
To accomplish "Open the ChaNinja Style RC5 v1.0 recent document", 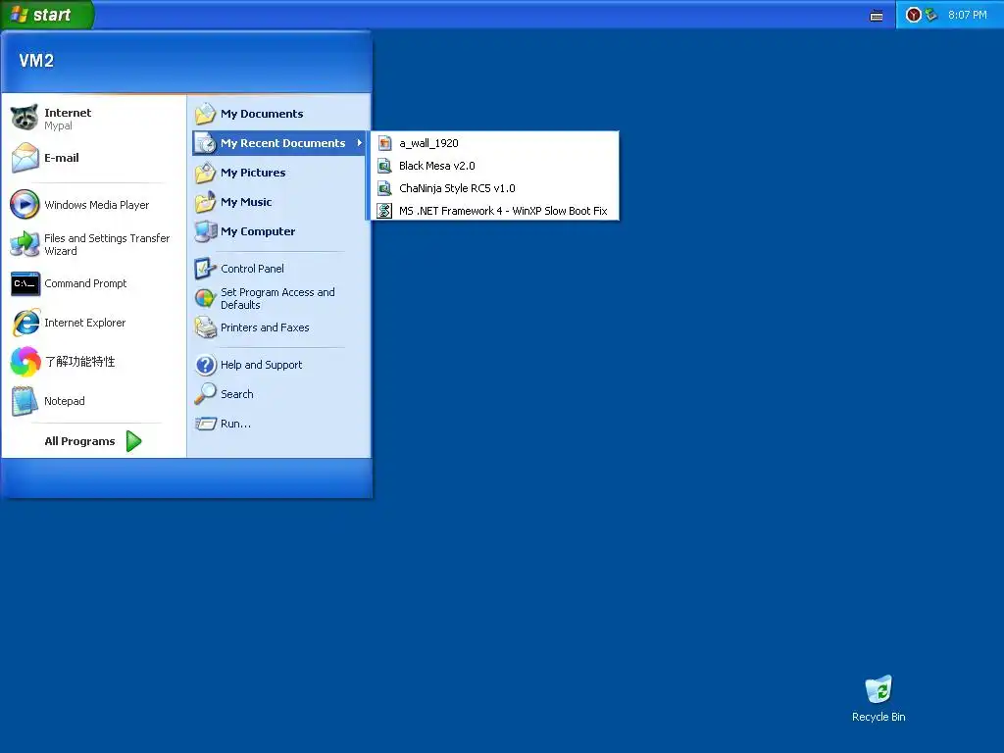I will click(x=495, y=188).
